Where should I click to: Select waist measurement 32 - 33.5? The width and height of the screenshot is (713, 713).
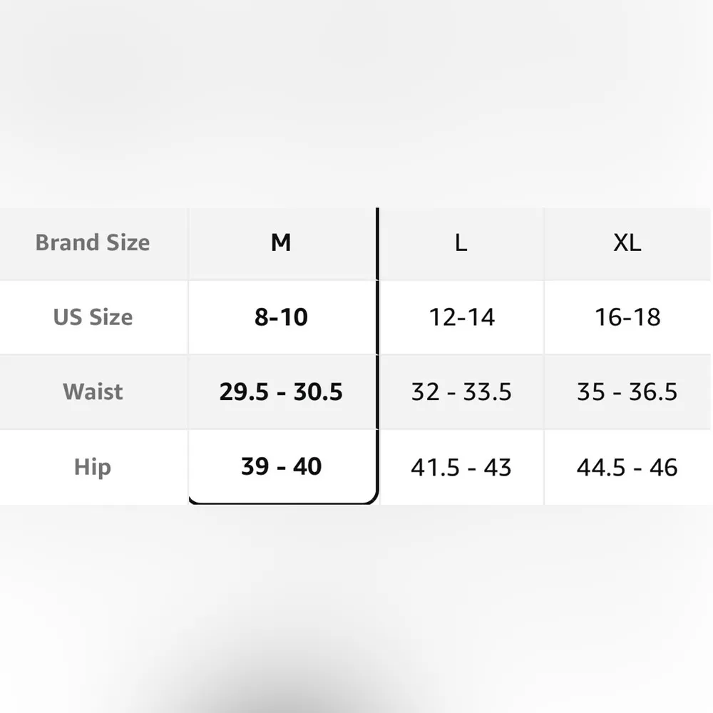point(461,392)
